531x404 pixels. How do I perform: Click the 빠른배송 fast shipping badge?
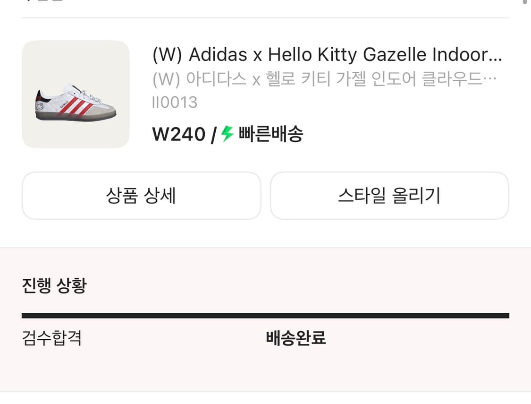coord(269,135)
